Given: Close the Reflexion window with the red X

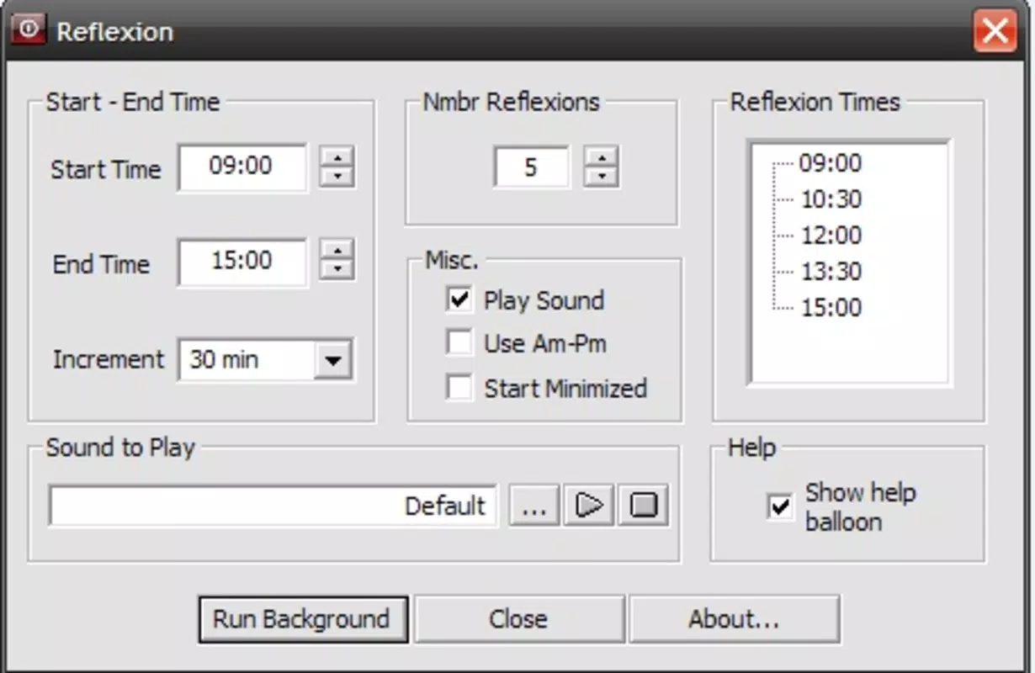Looking at the screenshot, I should pyautogui.click(x=995, y=31).
